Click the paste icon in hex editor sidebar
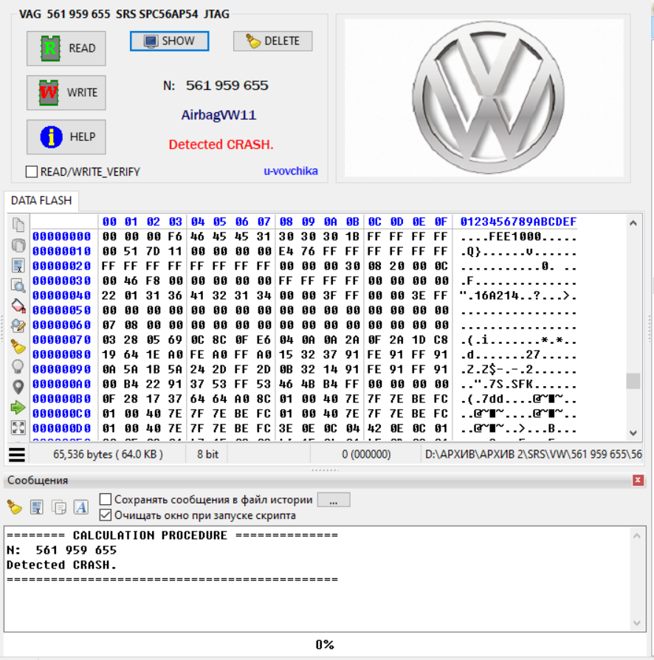 point(18,245)
